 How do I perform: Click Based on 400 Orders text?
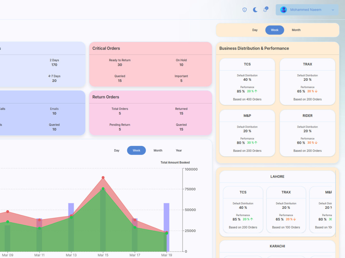pos(247,99)
